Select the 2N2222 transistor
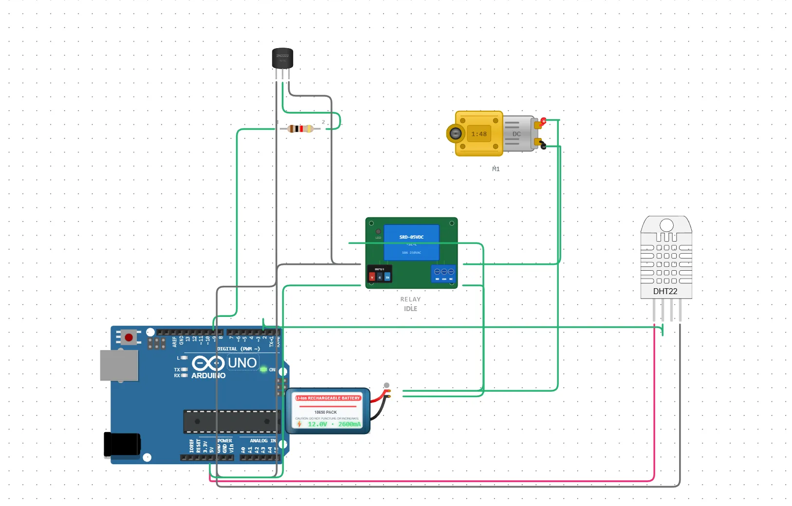Screen dimensions: 792x506 (282, 59)
